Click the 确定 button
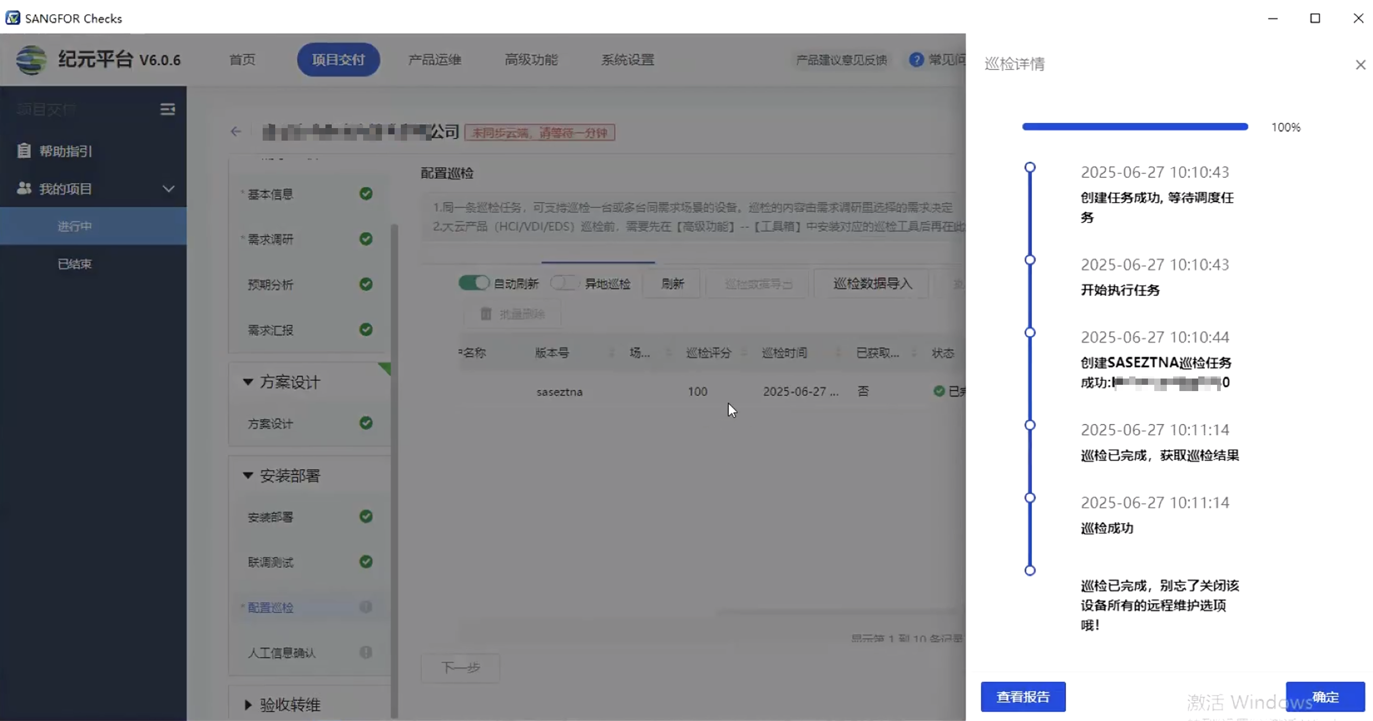 [1324, 696]
